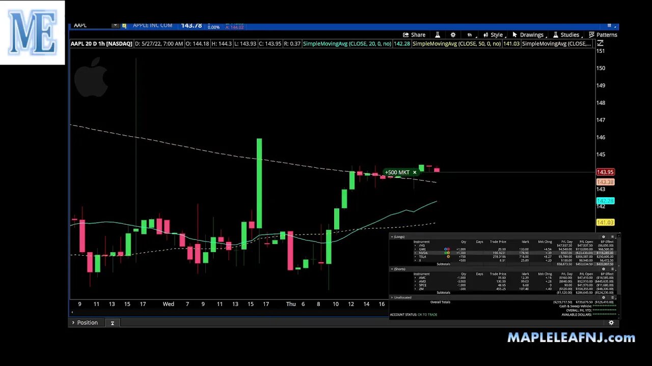Viewport: 652px width, 366px height.
Task: Open the Unallocated group list menu icon
Action: (x=612, y=297)
